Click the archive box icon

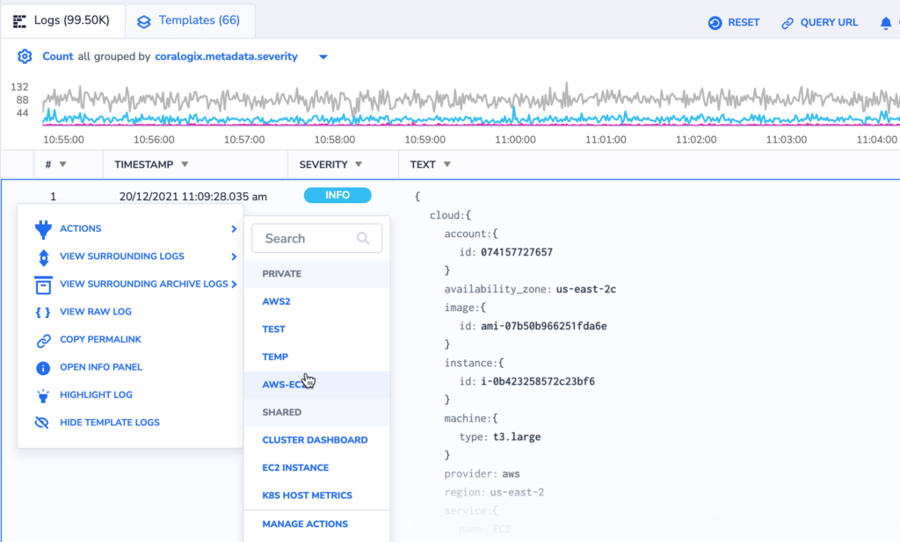(43, 285)
